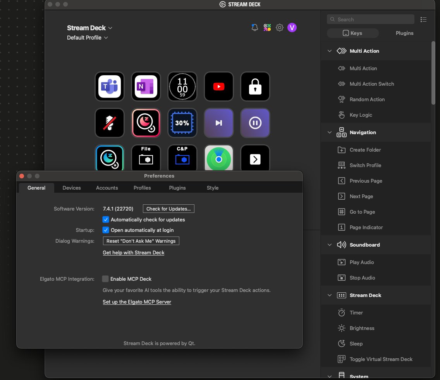Screen dimensions: 440x380
Task: Click Reset "Don't Ask Me" Warnings
Action: pyautogui.click(x=141, y=241)
